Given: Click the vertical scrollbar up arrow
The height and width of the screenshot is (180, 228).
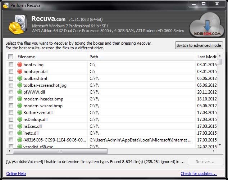Looking at the screenshot, I should click(220, 56).
